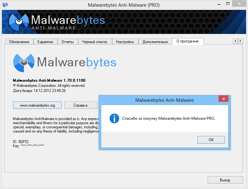Go to the Черный список tab
The image size is (248, 189).
tap(95, 42)
